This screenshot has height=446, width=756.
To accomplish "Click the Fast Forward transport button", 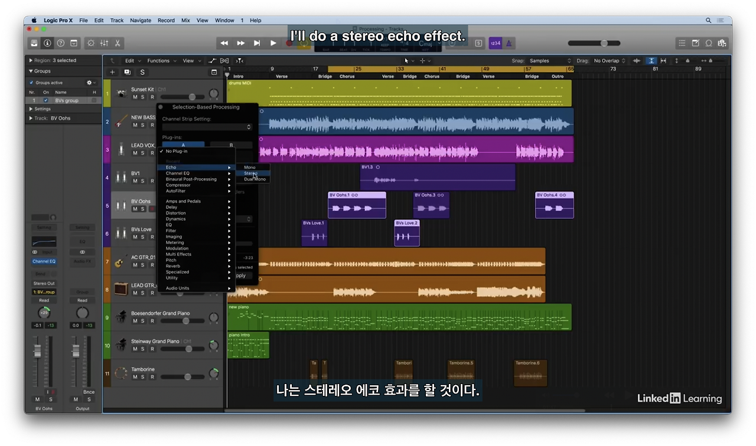I will [x=241, y=43].
